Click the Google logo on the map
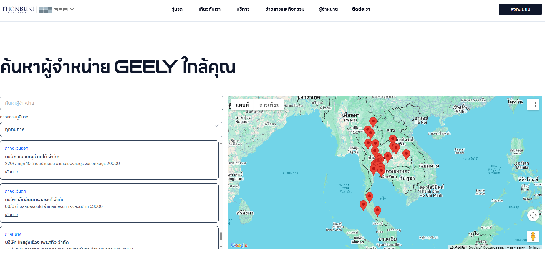 (x=239, y=245)
